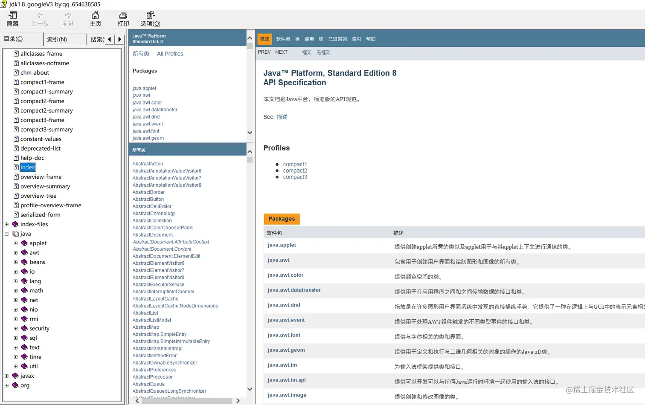Select the compact2-summary tree item
The image size is (645, 405).
(x=46, y=110)
